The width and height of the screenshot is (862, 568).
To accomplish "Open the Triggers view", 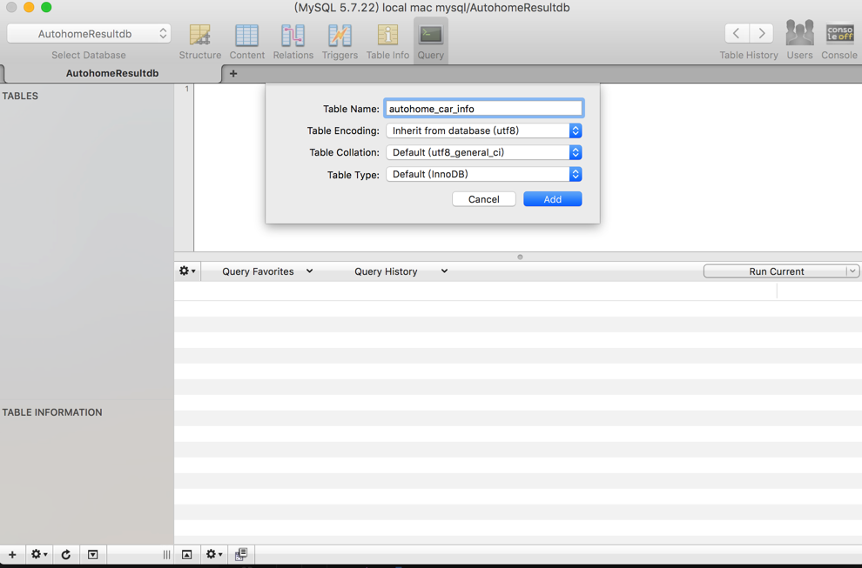I will click(x=340, y=42).
